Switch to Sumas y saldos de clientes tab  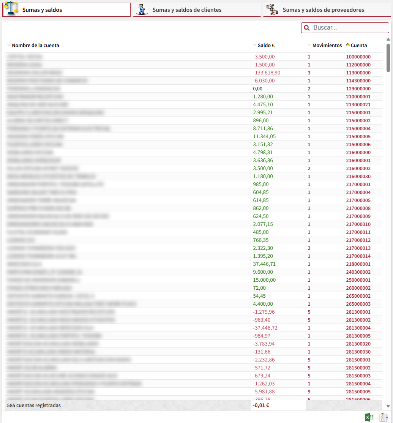(187, 10)
